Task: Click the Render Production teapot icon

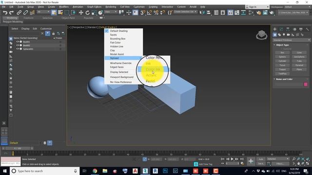Action: [272, 13]
